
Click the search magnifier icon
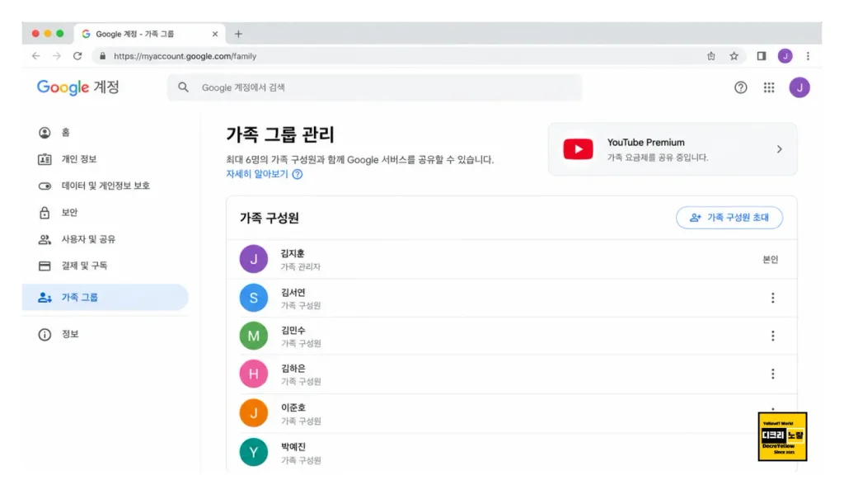pyautogui.click(x=184, y=87)
